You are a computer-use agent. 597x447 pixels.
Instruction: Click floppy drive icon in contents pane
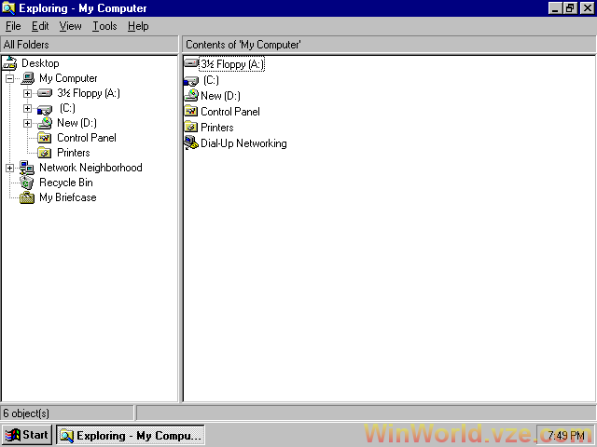coord(191,63)
